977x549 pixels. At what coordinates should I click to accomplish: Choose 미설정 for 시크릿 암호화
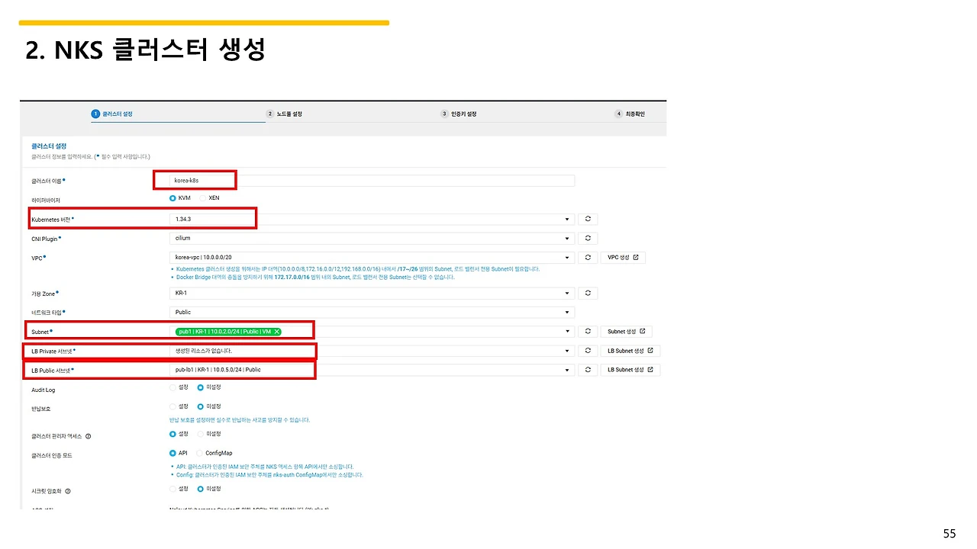click(x=201, y=489)
